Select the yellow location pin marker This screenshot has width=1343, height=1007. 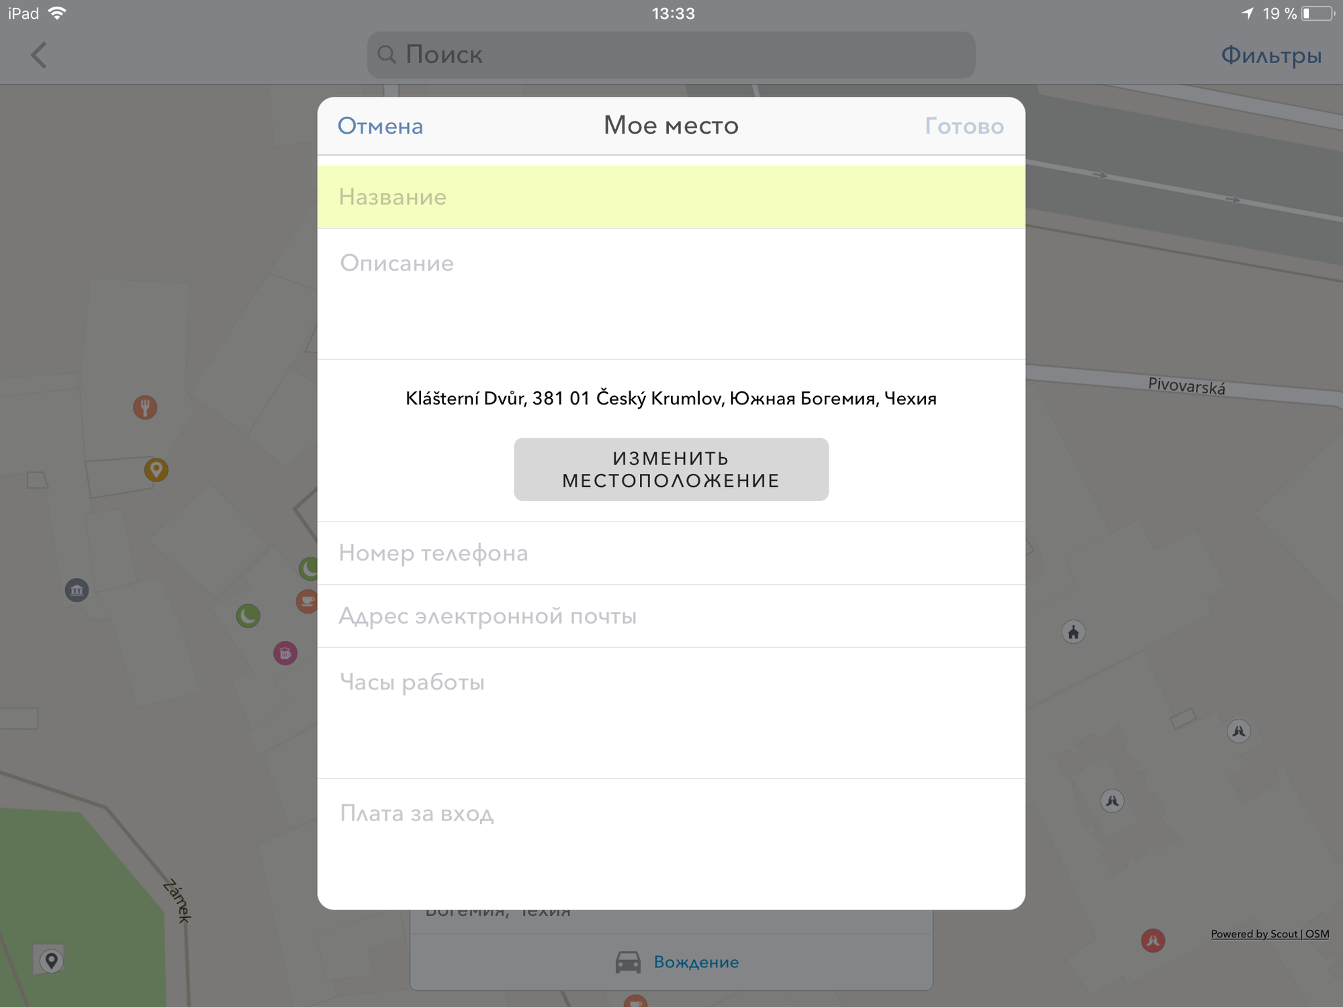coord(156,469)
